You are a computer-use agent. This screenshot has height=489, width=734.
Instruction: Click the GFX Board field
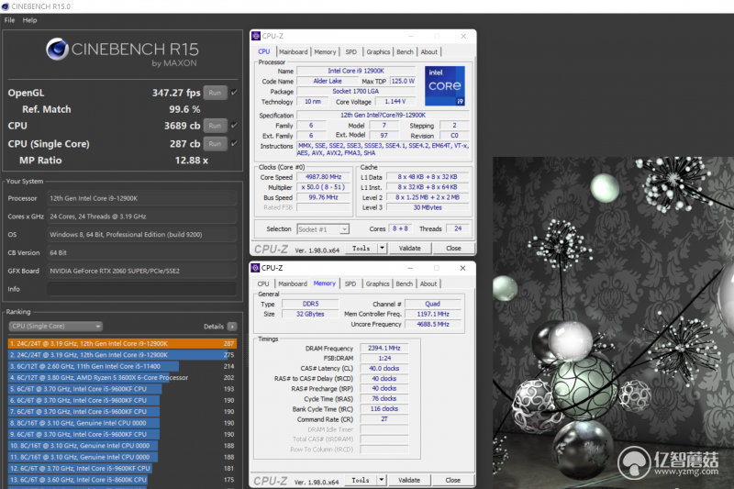(142, 271)
